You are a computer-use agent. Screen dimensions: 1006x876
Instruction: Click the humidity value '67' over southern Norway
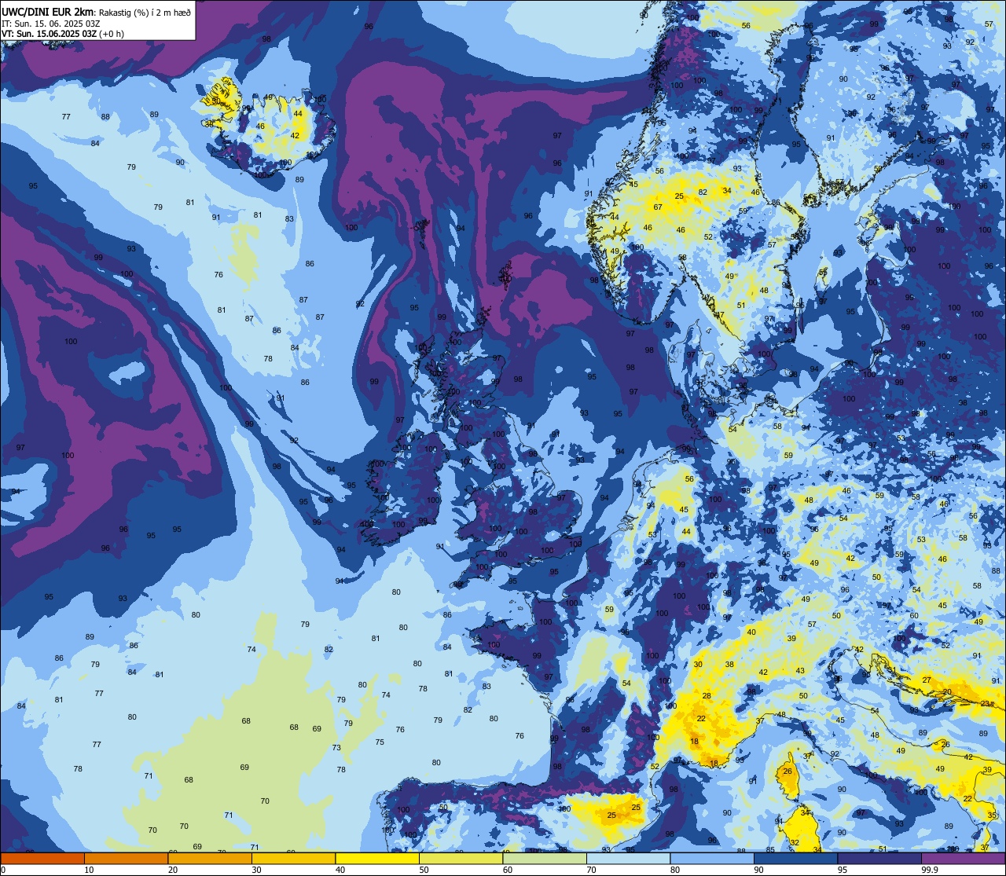pyautogui.click(x=658, y=207)
